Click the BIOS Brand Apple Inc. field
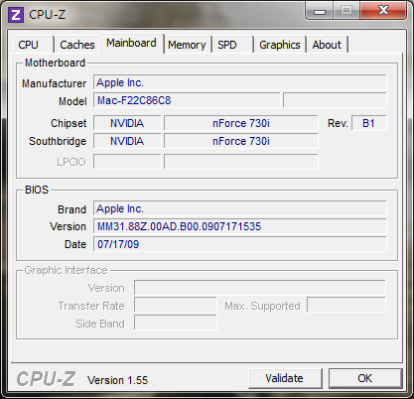 [239, 208]
